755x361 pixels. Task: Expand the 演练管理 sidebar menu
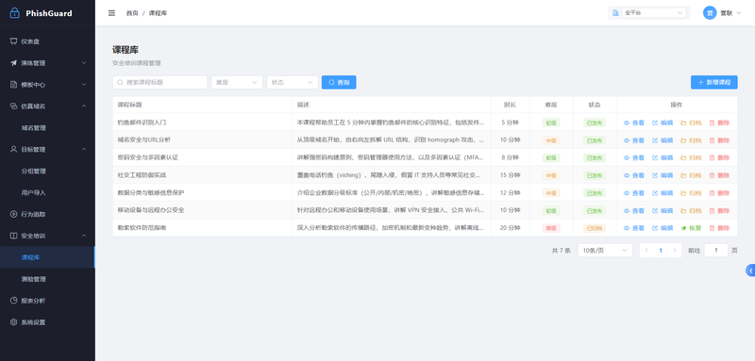pyautogui.click(x=48, y=63)
